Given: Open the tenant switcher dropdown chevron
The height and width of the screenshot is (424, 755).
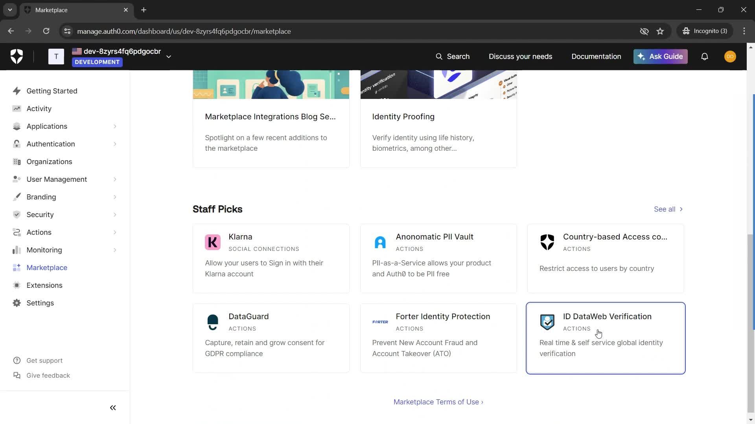Looking at the screenshot, I should coord(169,57).
